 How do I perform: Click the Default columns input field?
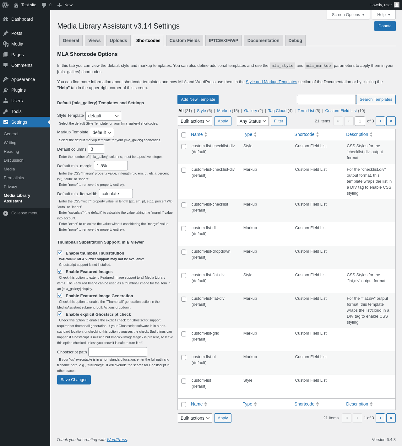click(x=96, y=149)
